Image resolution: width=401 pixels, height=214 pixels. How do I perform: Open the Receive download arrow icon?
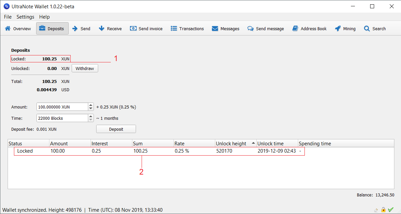101,29
